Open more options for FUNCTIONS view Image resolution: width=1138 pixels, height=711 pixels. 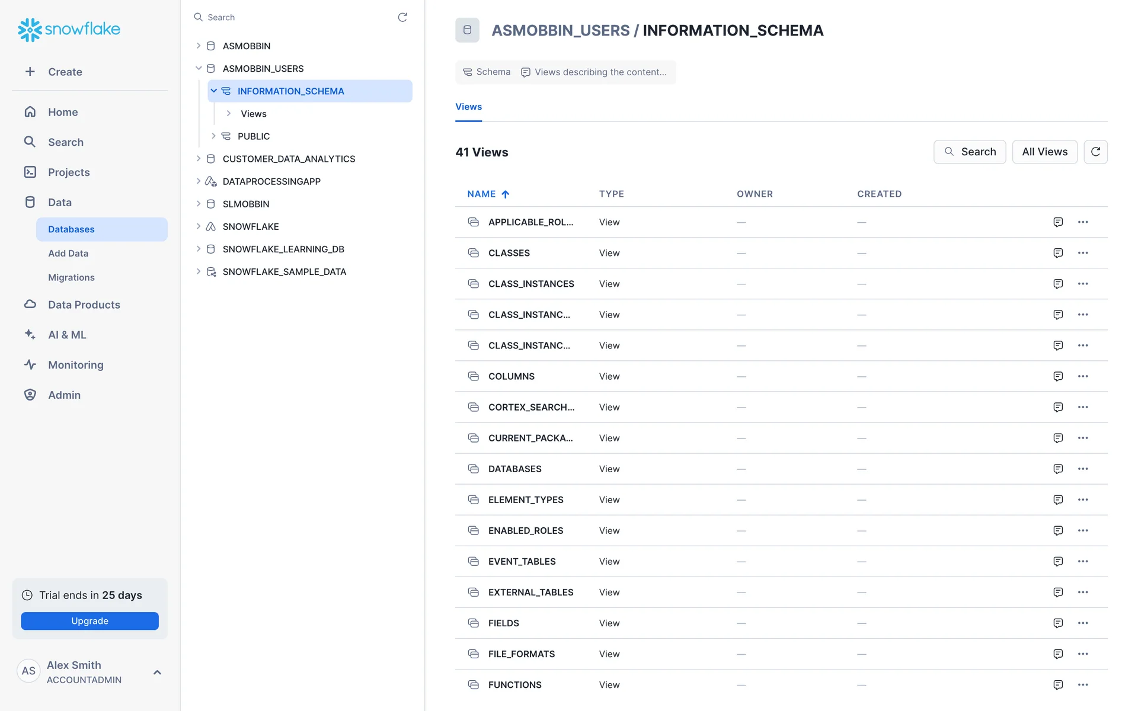point(1082,685)
